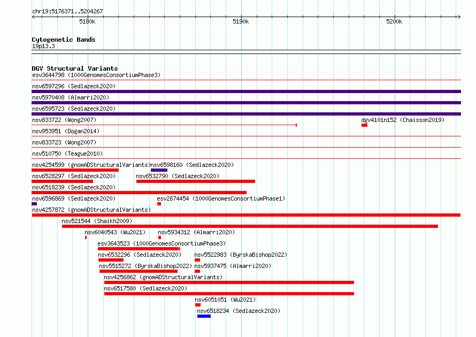This screenshot has width=476, height=337.
Task: Click the small purple bar under nsv6596869
Action: (34, 204)
